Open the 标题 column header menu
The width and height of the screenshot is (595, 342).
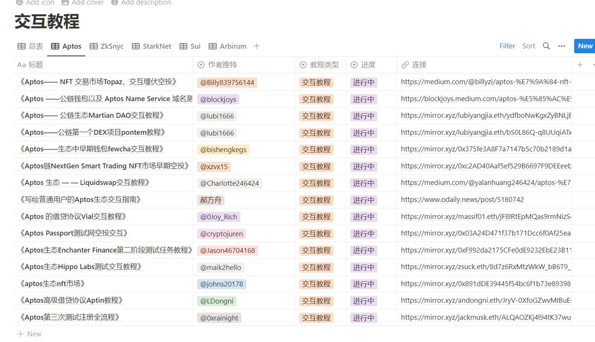(103, 64)
